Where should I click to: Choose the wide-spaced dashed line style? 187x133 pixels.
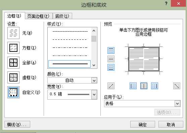click(x=70, y=39)
